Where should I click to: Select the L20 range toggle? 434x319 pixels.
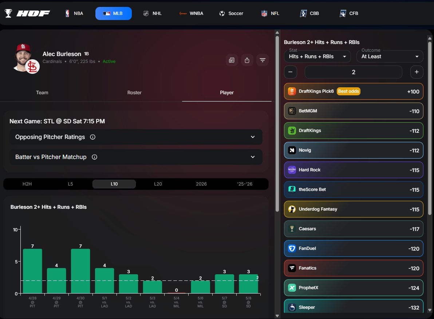tap(158, 184)
